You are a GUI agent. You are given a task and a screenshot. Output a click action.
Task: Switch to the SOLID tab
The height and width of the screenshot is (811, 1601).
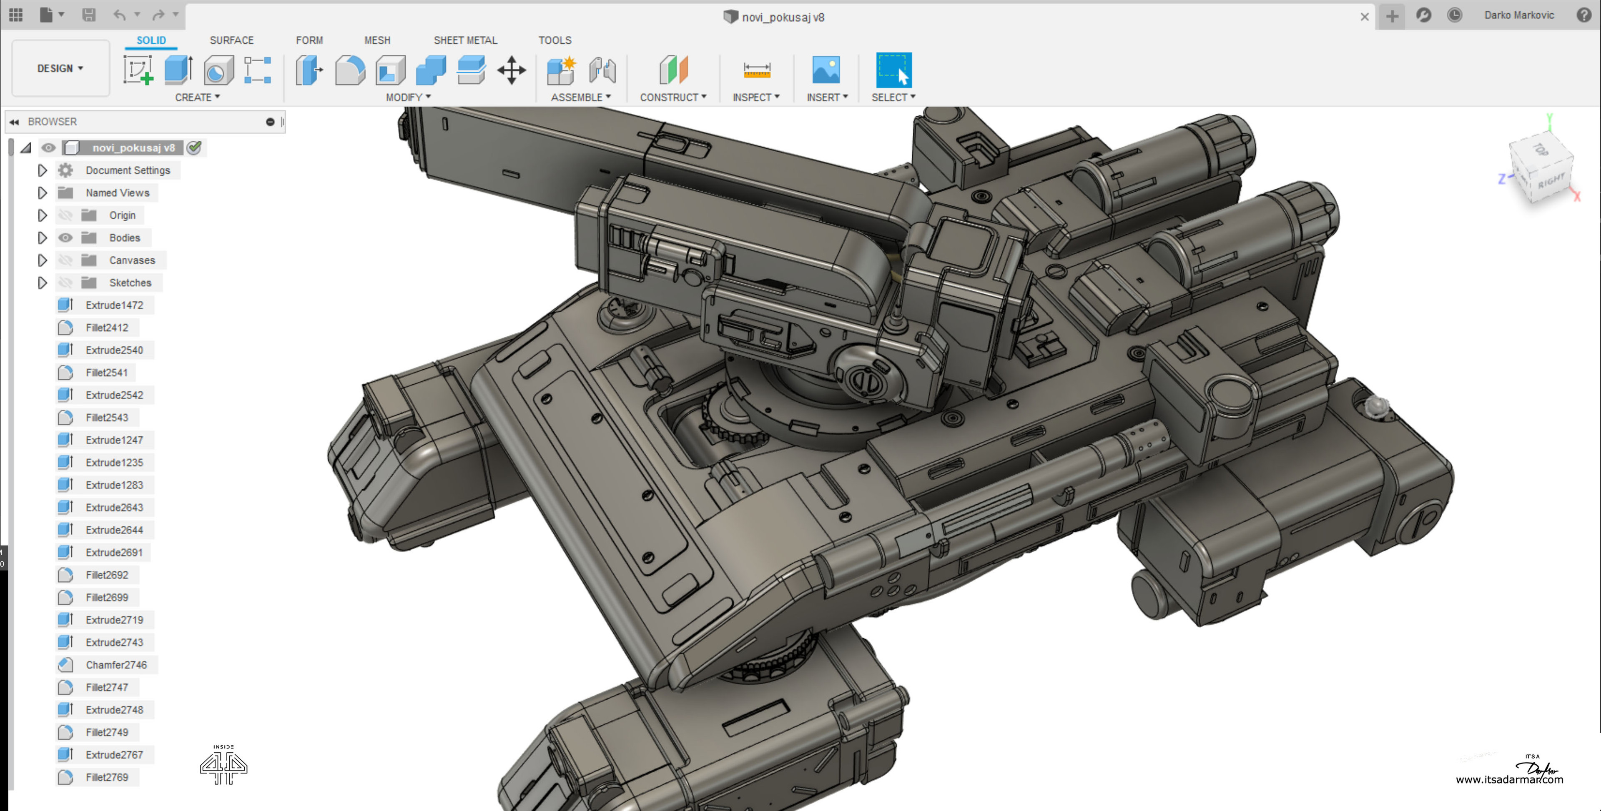click(x=151, y=40)
